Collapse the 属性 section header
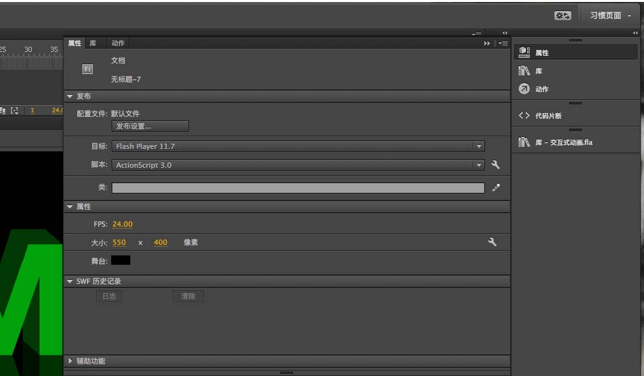The height and width of the screenshot is (376, 644). pyautogui.click(x=70, y=207)
